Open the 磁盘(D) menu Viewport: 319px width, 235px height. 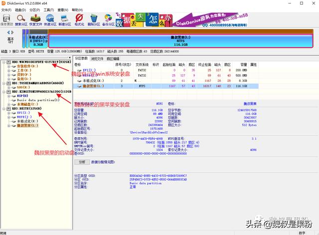click(20, 10)
